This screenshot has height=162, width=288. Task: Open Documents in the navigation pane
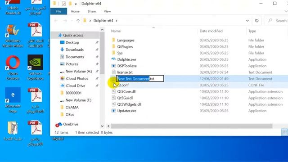(75, 57)
